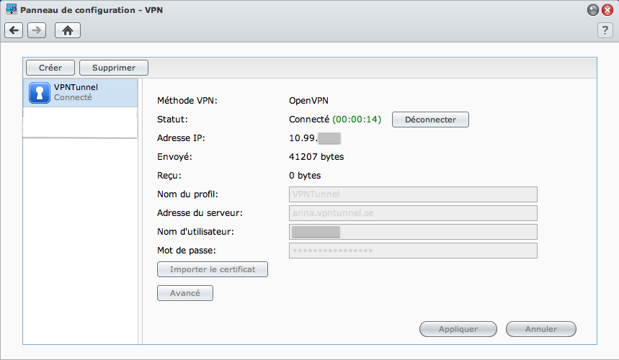Click the Statut label
The width and height of the screenshot is (619, 360).
coord(172,120)
